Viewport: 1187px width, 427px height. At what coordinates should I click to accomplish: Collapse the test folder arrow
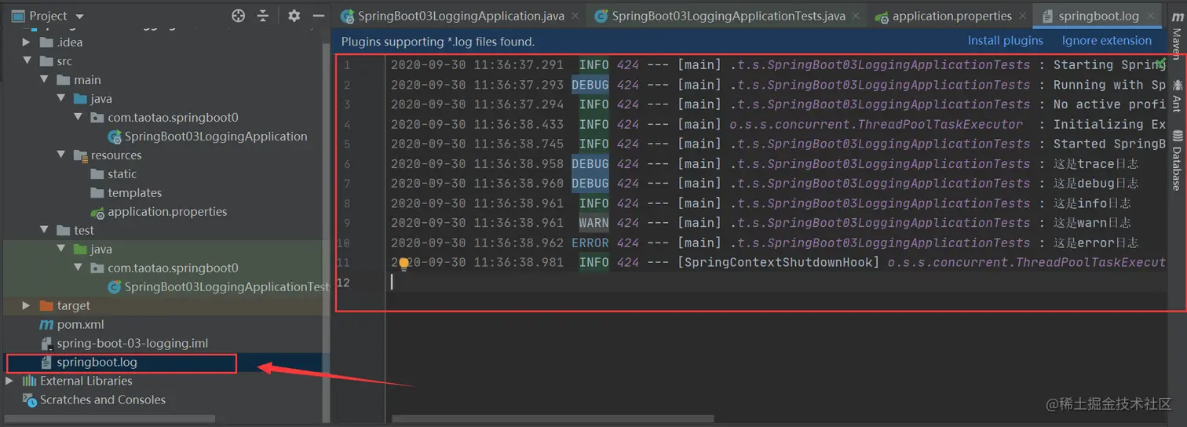tap(45, 231)
